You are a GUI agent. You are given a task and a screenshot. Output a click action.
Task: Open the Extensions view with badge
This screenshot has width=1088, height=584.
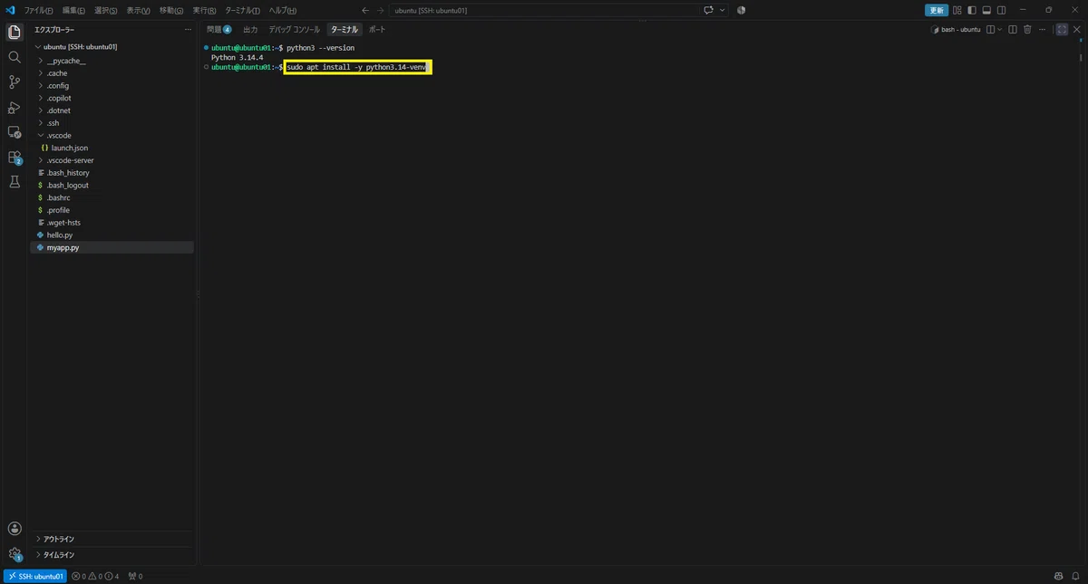(x=15, y=158)
